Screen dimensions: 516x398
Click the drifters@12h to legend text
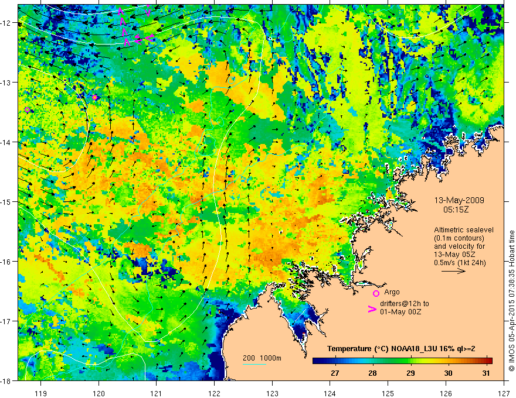pyautogui.click(x=405, y=304)
